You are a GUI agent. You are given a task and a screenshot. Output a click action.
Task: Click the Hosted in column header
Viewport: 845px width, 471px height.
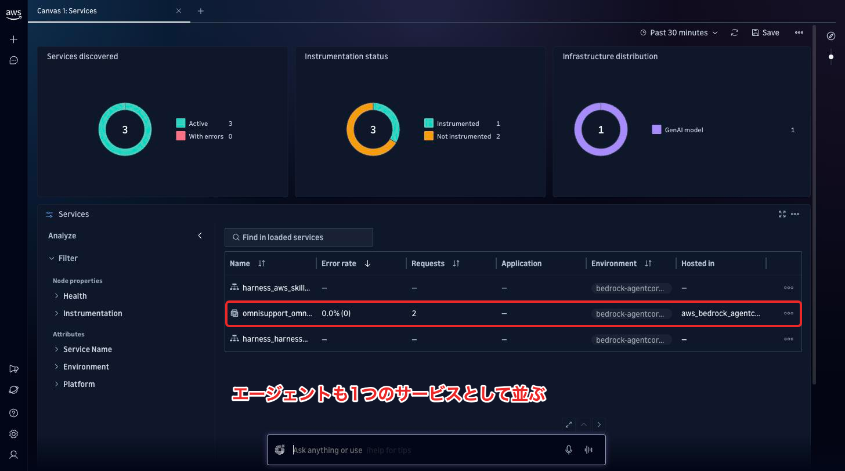(x=698, y=263)
